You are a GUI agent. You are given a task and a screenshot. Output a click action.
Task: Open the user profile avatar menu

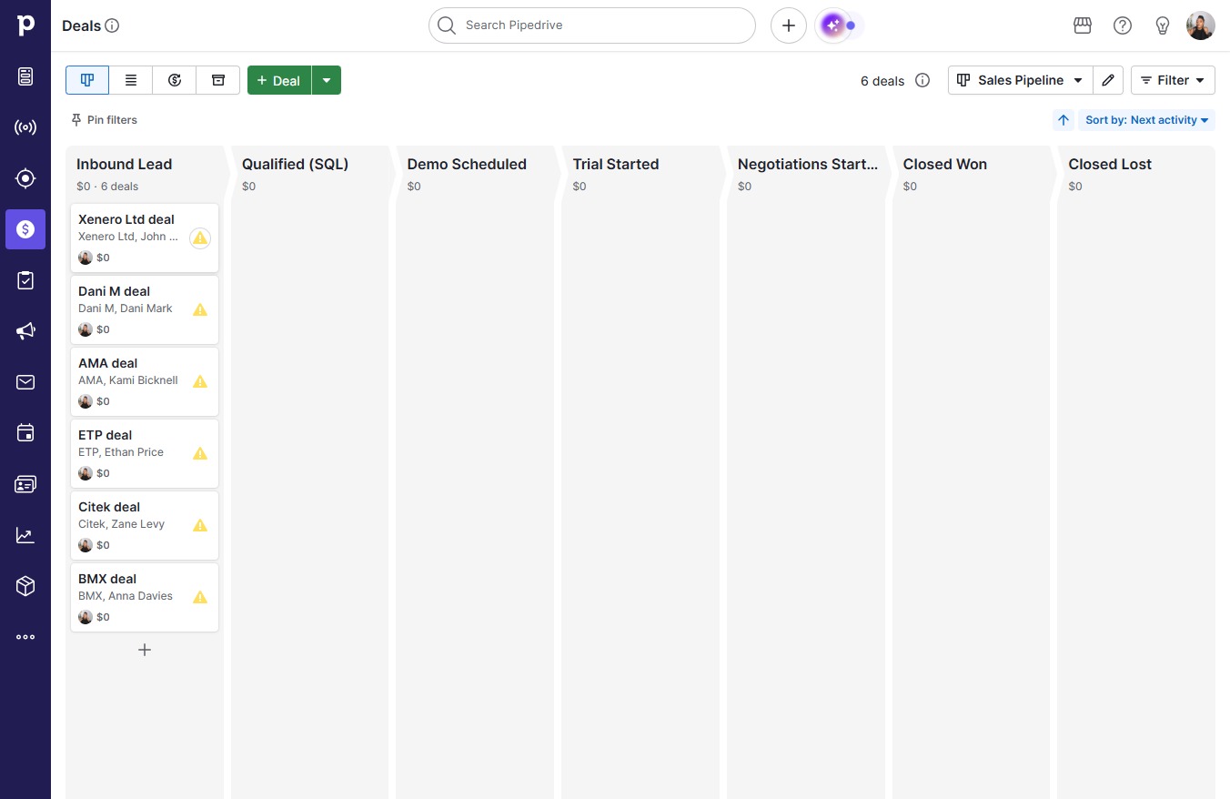click(x=1201, y=25)
